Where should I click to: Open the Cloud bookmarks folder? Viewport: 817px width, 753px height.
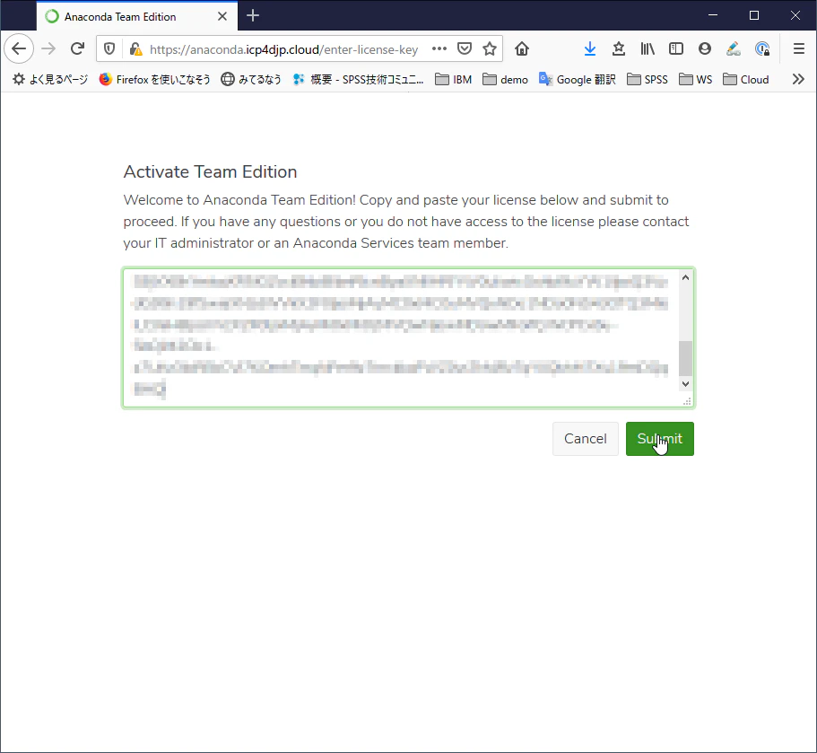pyautogui.click(x=746, y=79)
